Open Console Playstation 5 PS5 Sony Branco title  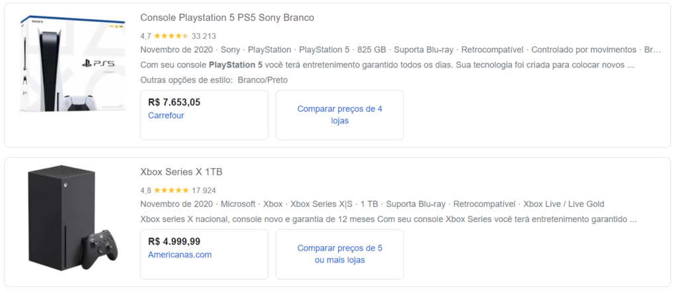pyautogui.click(x=227, y=17)
